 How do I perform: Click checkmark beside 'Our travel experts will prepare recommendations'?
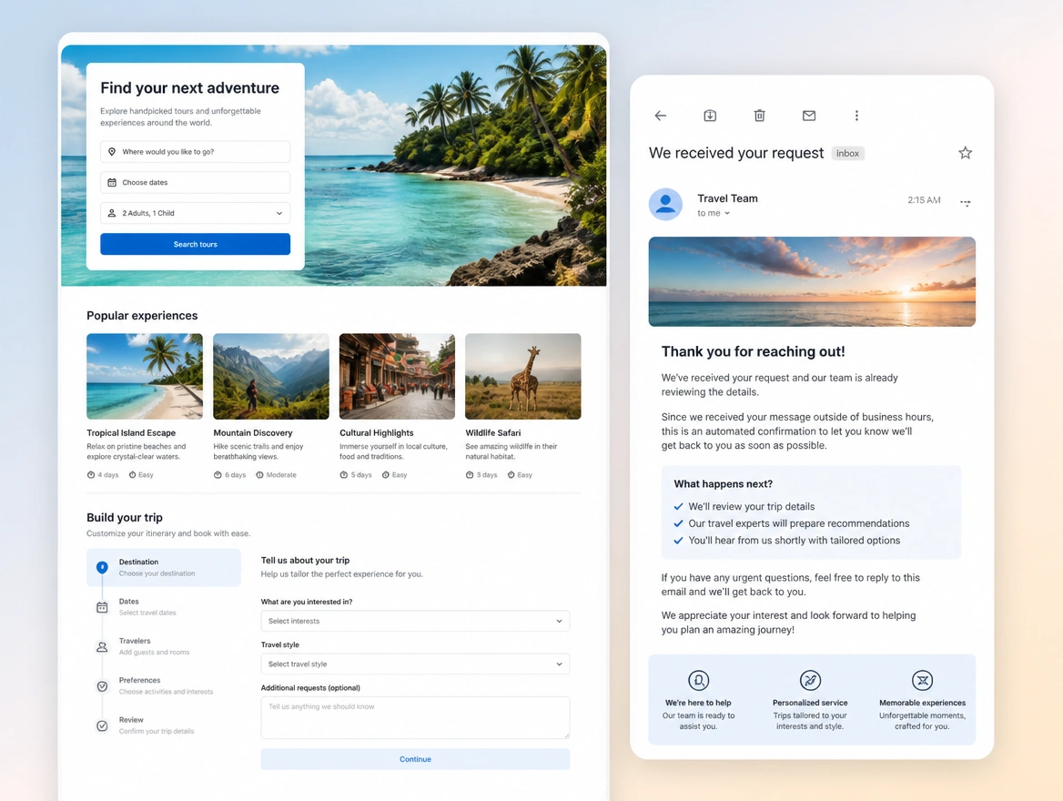[678, 523]
